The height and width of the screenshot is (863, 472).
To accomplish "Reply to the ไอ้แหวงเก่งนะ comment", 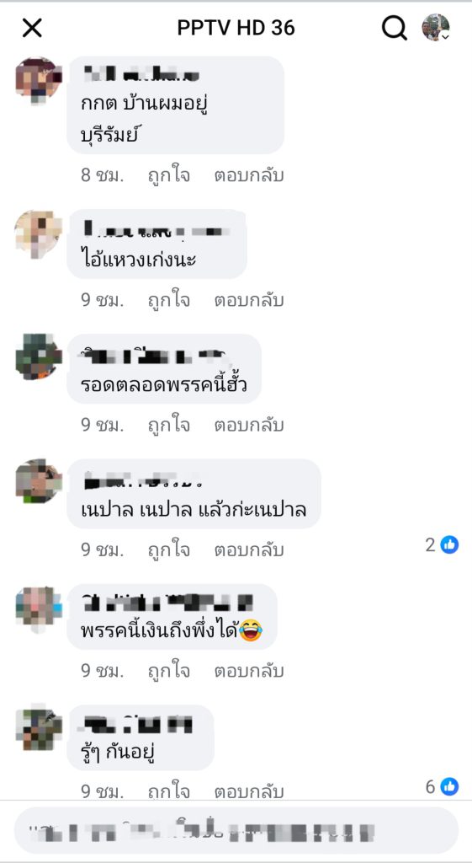I will click(x=249, y=301).
